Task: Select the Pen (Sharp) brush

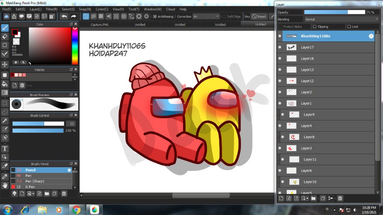Action: (x=41, y=181)
